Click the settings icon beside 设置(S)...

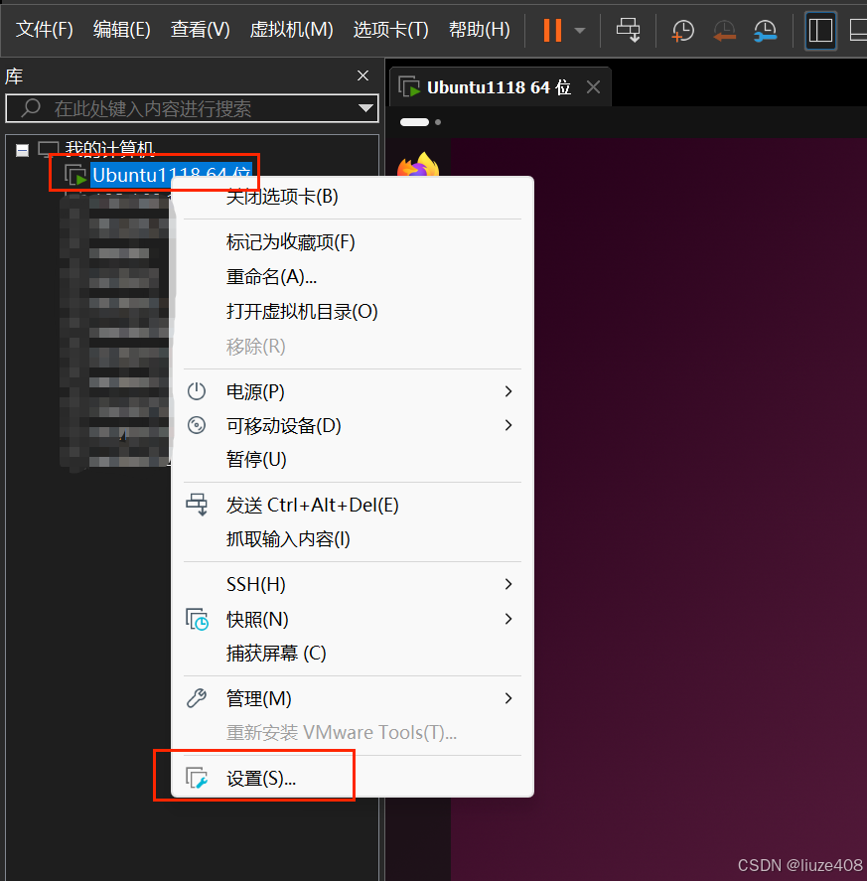[198, 778]
